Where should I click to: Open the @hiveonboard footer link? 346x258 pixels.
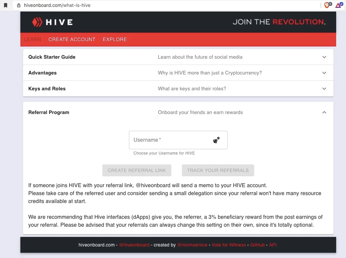point(134,245)
